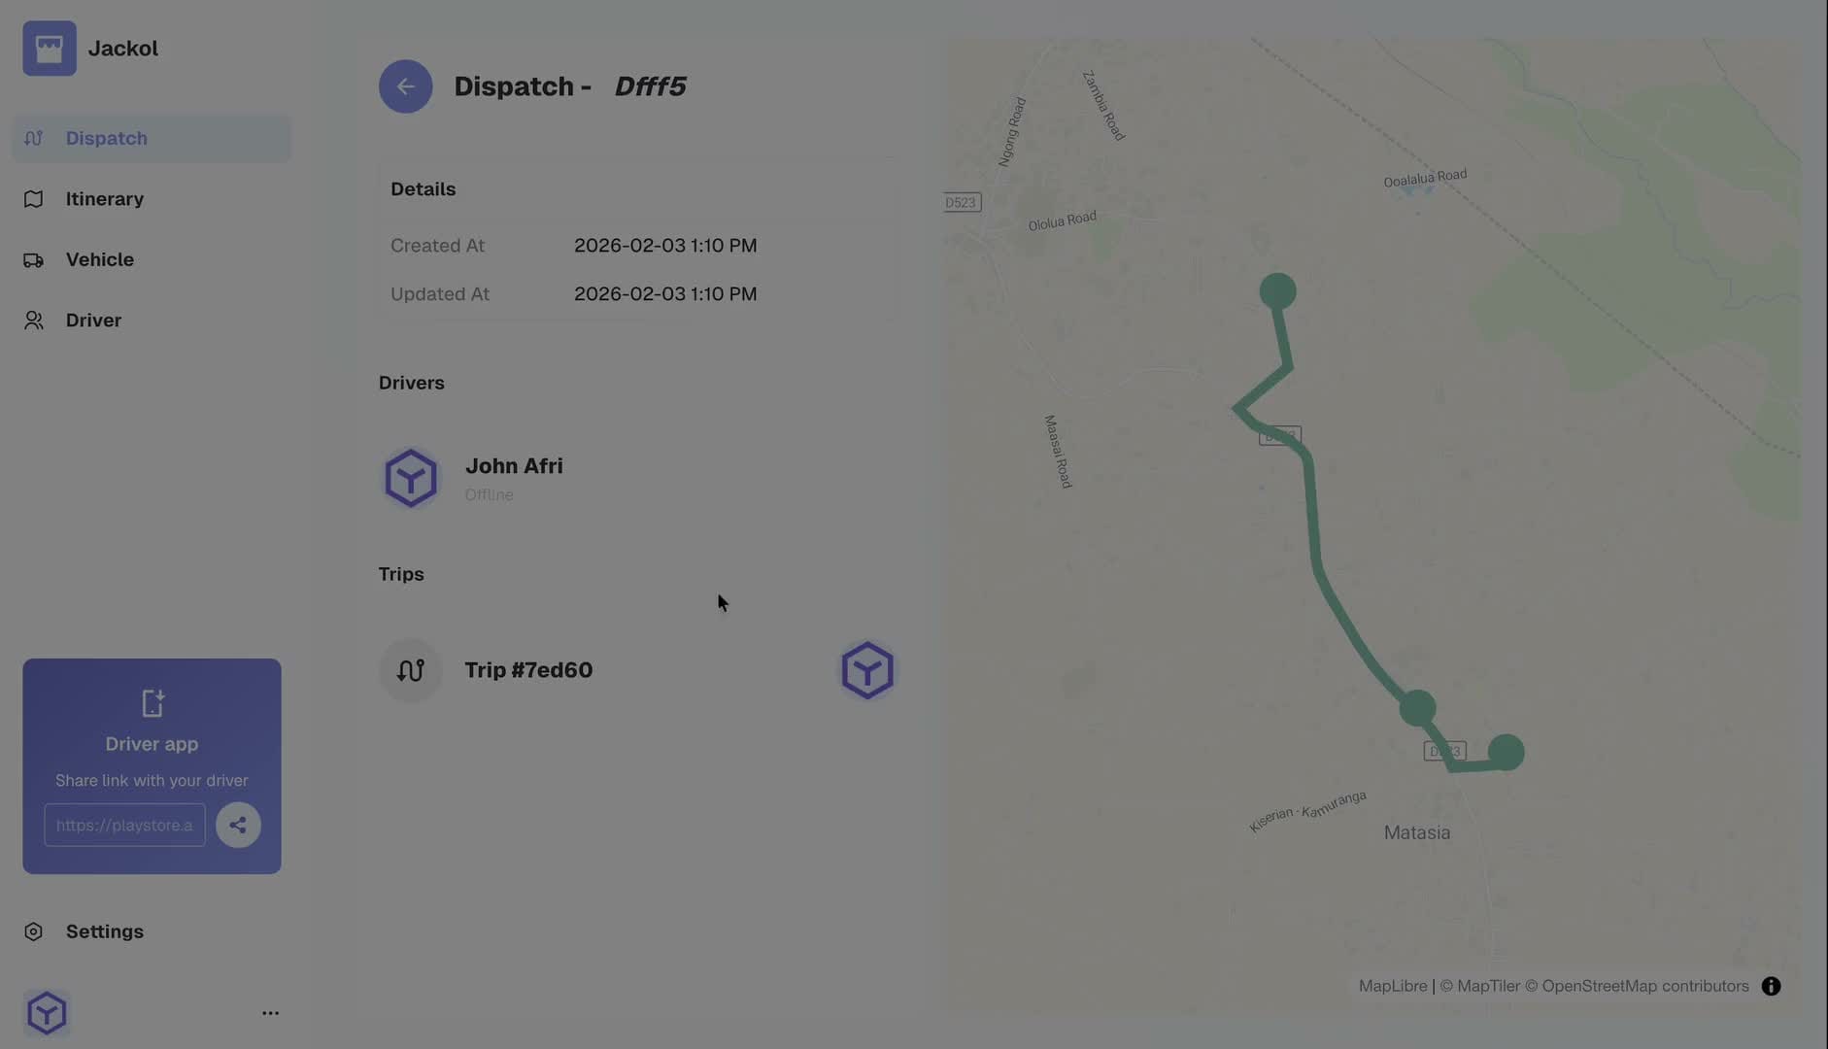
Task: Click the top route marker on the map
Action: tap(1277, 290)
